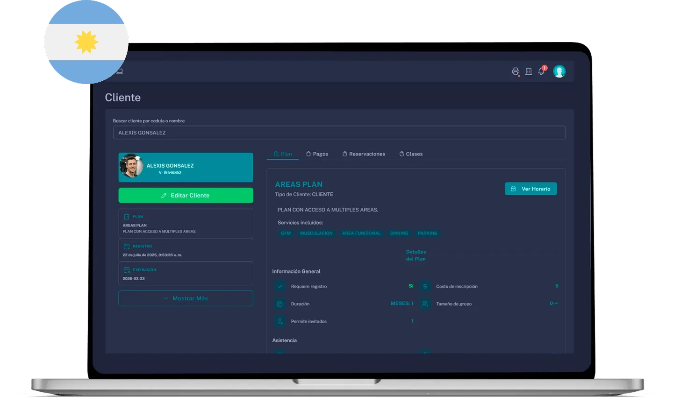Click the Plan clipboard icon in left card

pyautogui.click(x=127, y=217)
